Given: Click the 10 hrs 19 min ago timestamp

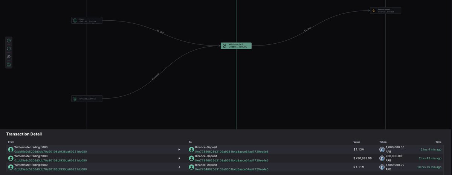Looking at the screenshot, I should 430,167.
